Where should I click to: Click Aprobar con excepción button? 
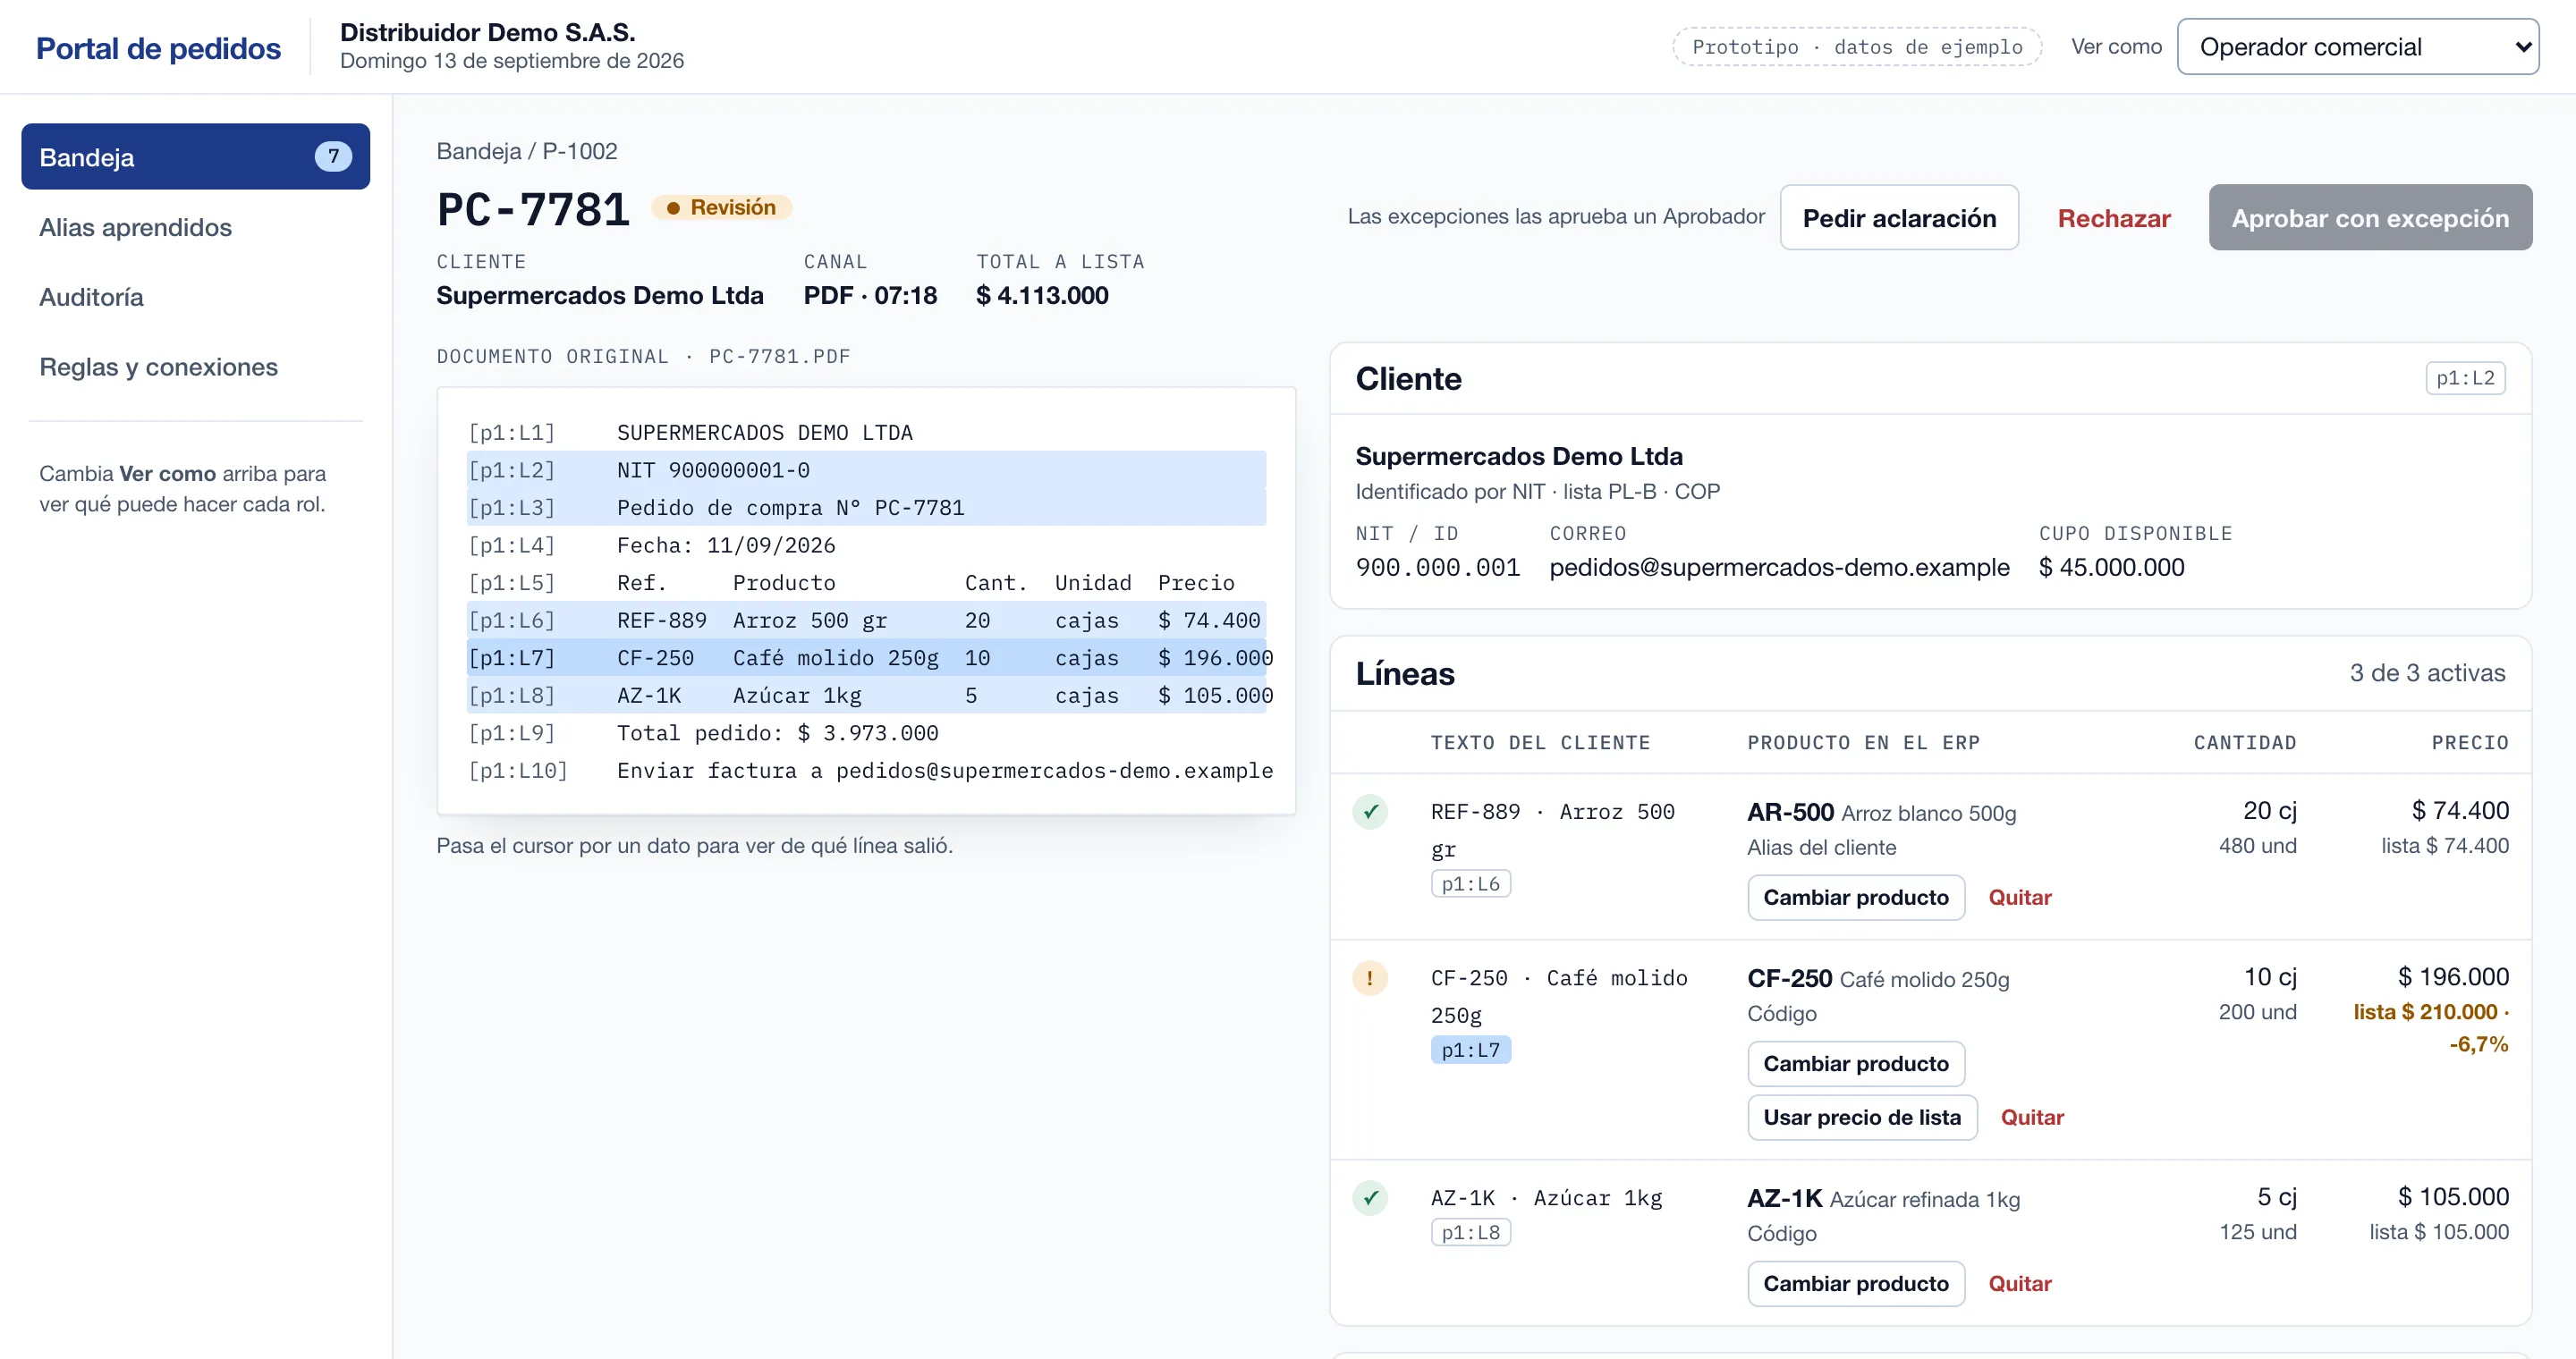pyautogui.click(x=2370, y=218)
